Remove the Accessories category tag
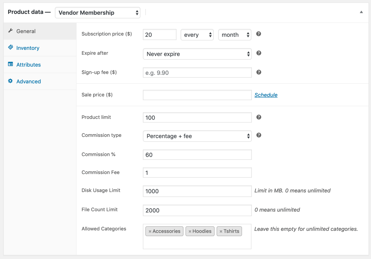Image resolution: width=371 pixels, height=259 pixels. click(150, 231)
